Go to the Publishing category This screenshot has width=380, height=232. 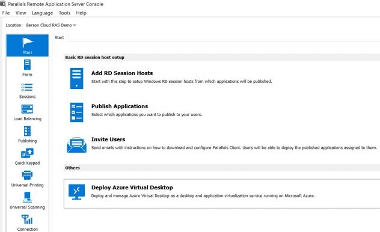tap(27, 131)
